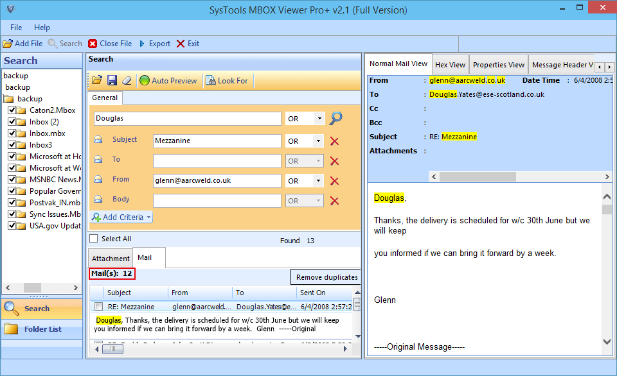617x376 pixels.
Task: Click the red Exit X icon
Action: [x=181, y=44]
